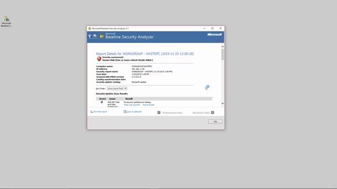The image size is (337, 189).
Task: Click the Scan date label
Action: pyautogui.click(x=102, y=74)
